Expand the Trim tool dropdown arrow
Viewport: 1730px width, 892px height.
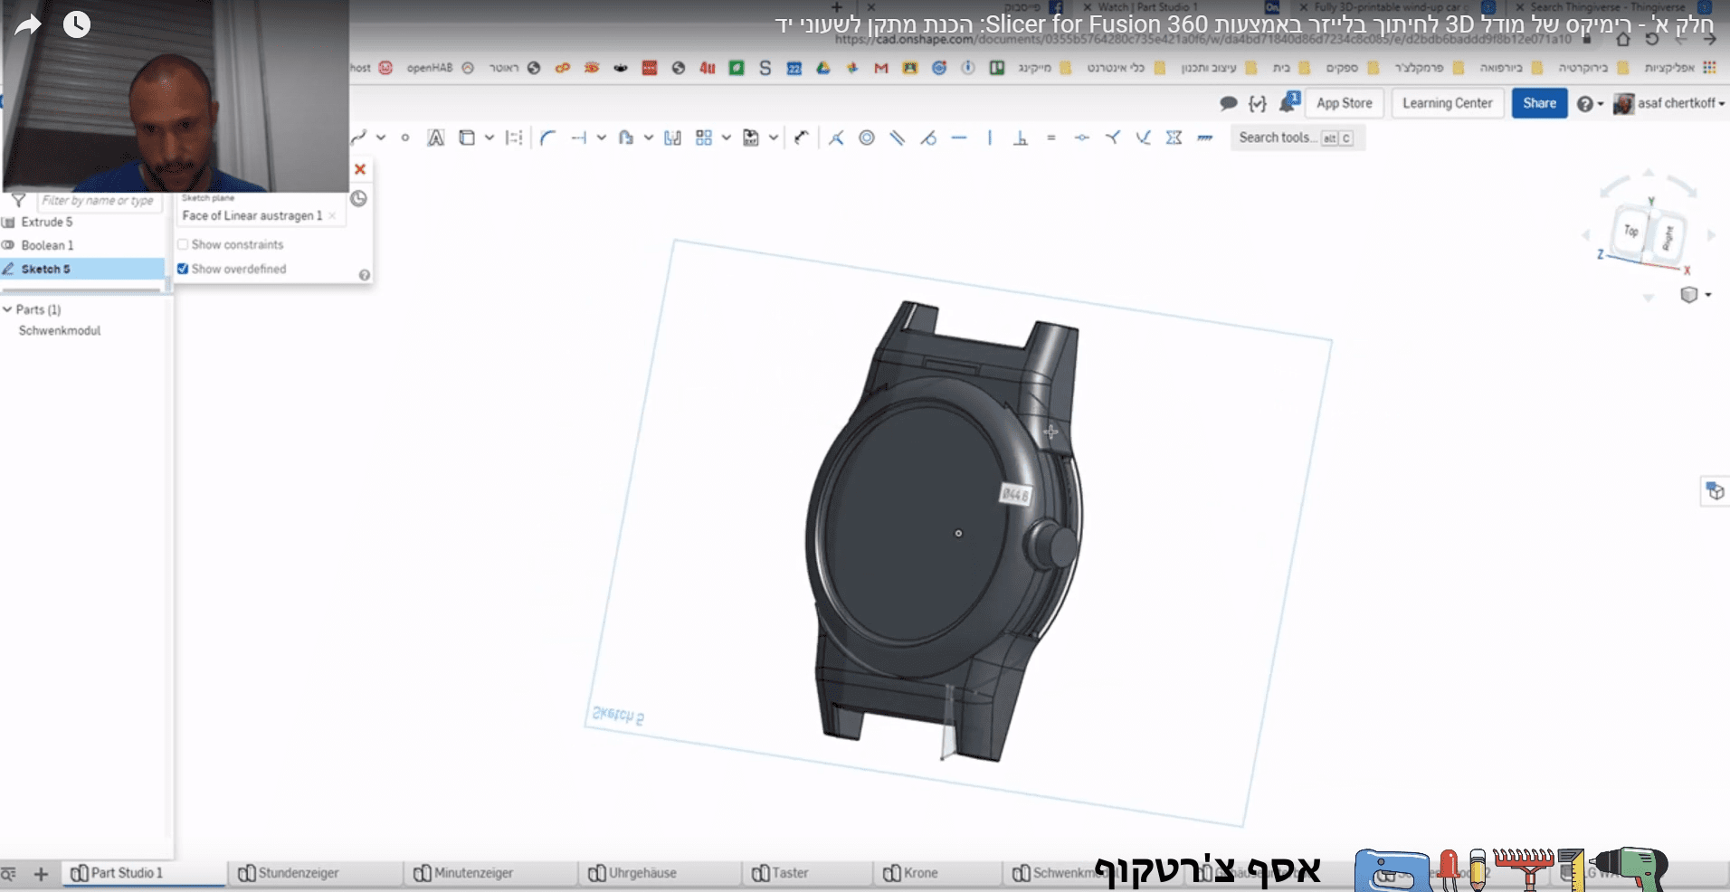point(602,138)
